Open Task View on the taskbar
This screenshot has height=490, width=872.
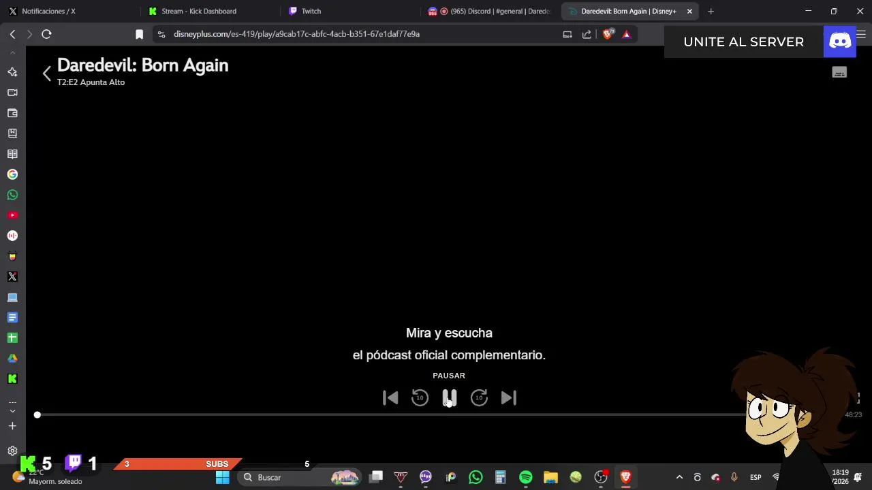376,477
